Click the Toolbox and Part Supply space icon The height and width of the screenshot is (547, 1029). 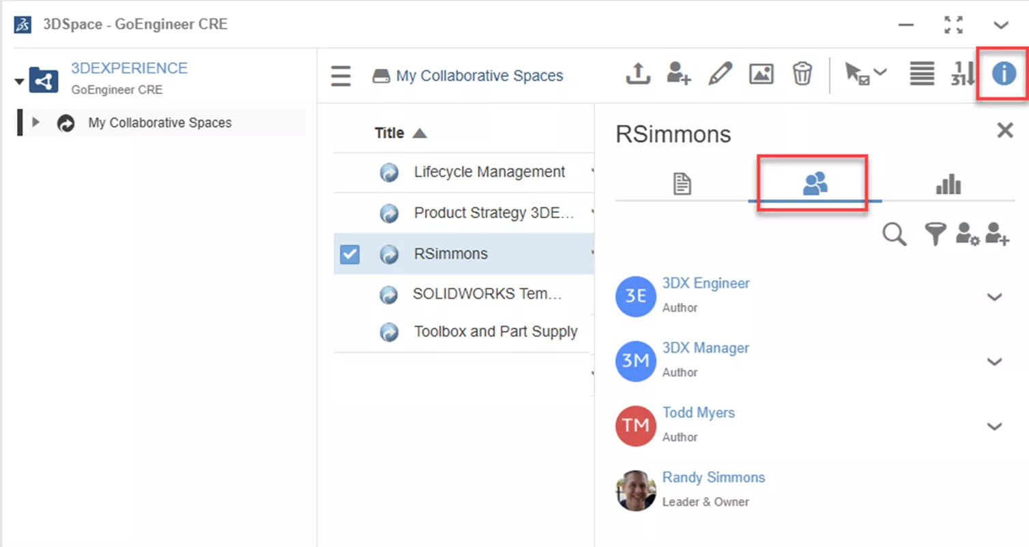click(x=389, y=332)
